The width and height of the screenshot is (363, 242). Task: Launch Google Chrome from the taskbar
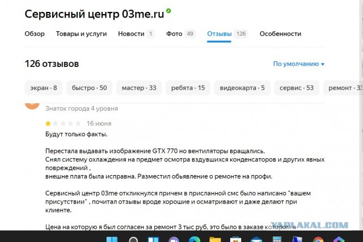318,239
